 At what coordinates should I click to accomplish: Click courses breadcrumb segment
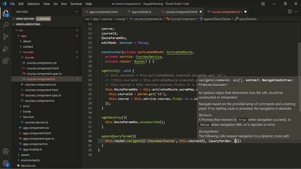[x=107, y=19]
